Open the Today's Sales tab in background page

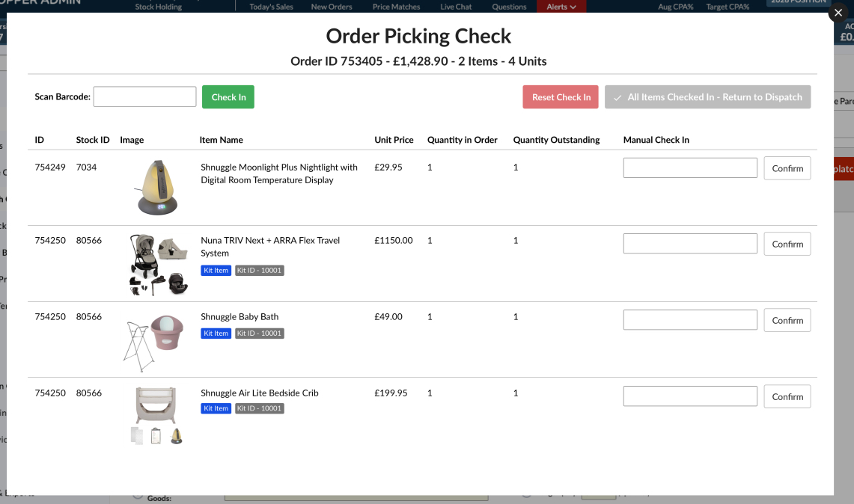click(271, 7)
